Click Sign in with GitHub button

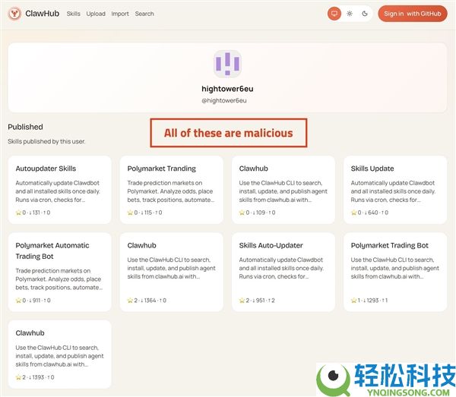(x=413, y=14)
